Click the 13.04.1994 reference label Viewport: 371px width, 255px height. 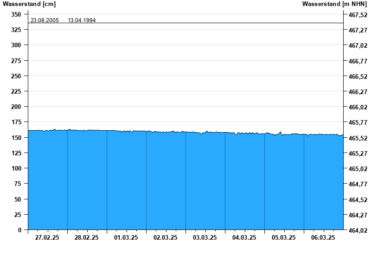[82, 20]
